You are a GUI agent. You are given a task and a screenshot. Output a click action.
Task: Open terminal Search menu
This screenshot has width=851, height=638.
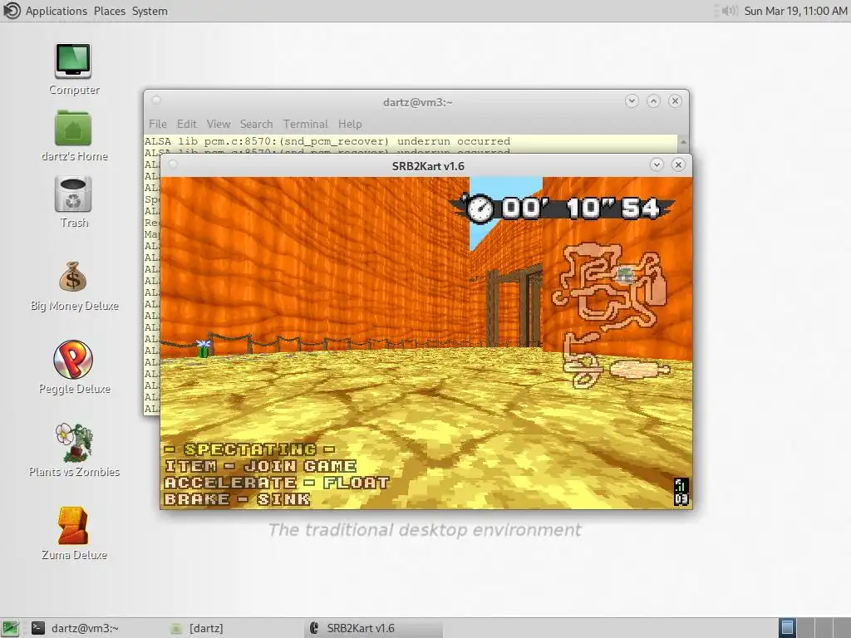(x=256, y=125)
